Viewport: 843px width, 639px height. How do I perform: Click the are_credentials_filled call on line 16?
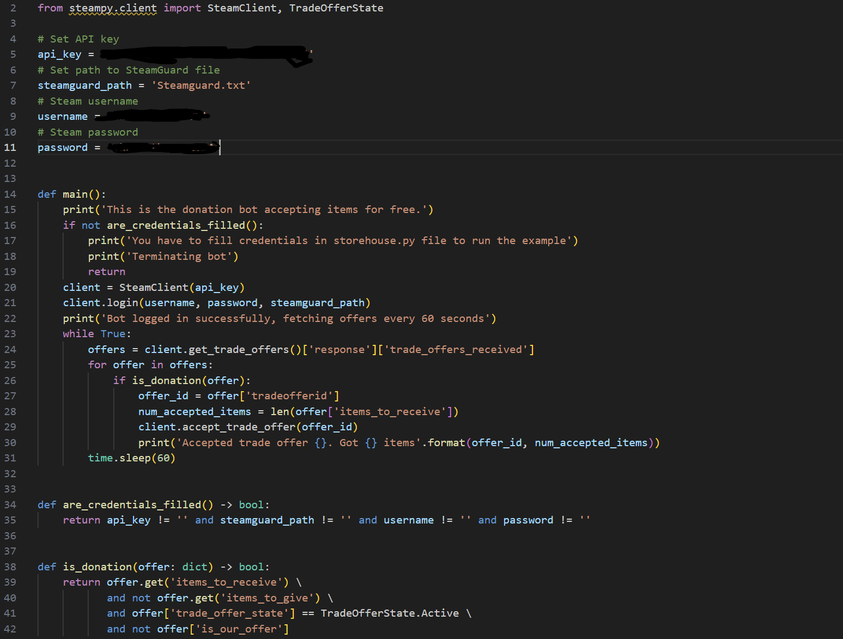pos(175,225)
